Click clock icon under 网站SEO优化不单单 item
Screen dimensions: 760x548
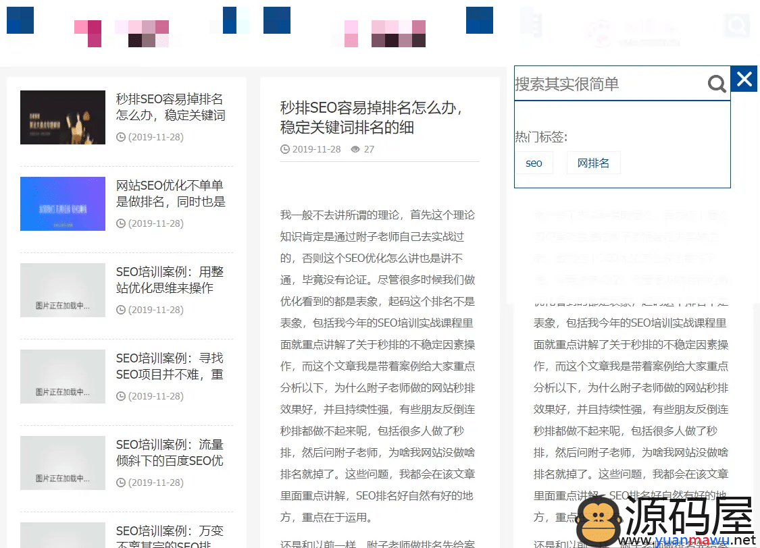pyautogui.click(x=121, y=223)
